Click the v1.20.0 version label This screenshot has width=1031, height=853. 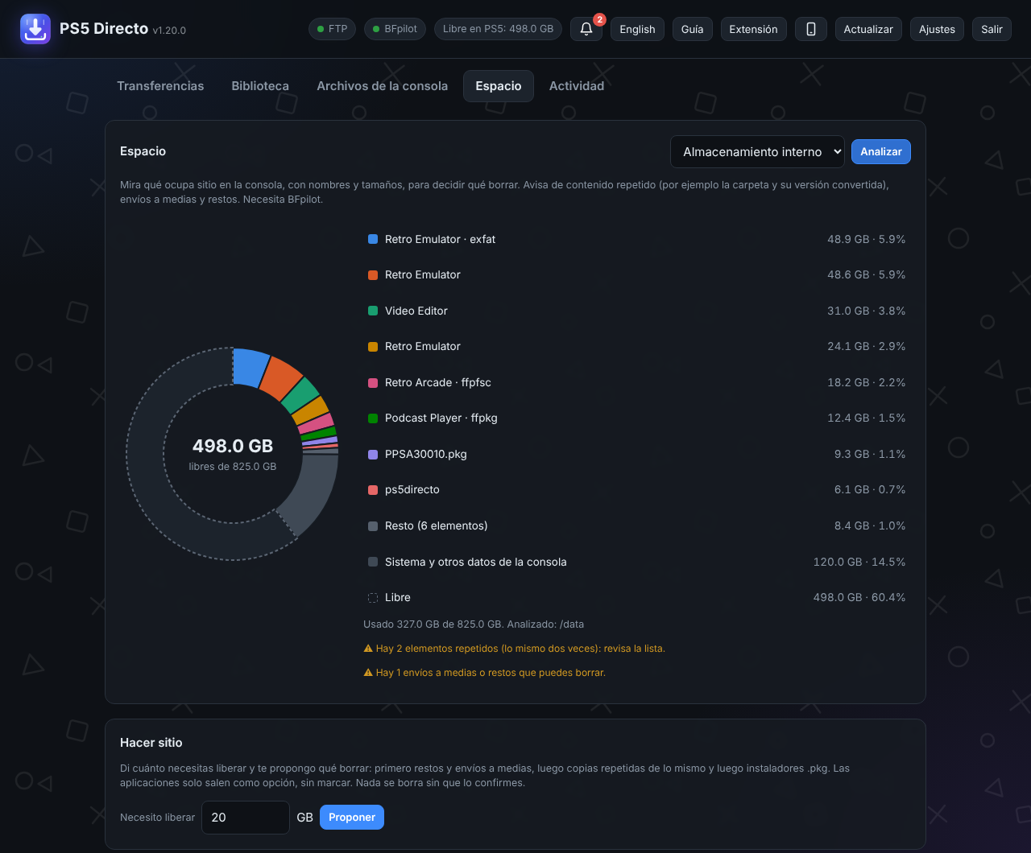pos(169,31)
